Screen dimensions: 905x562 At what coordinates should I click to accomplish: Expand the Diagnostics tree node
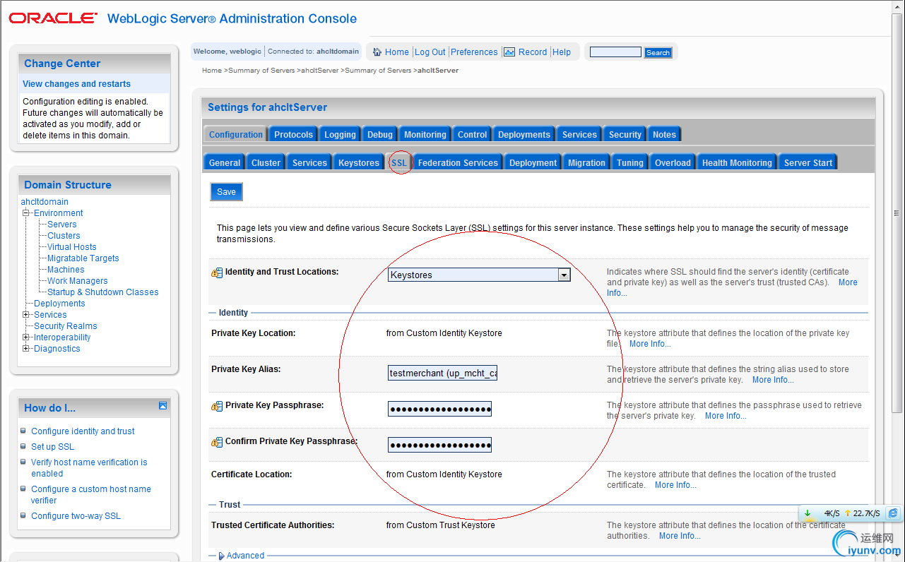(26, 349)
